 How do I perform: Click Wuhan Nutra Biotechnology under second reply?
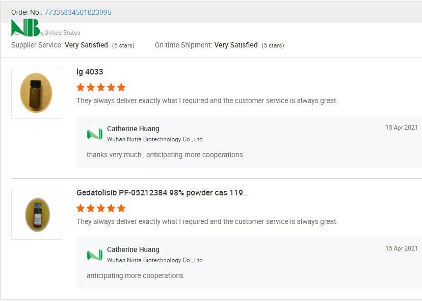(155, 260)
